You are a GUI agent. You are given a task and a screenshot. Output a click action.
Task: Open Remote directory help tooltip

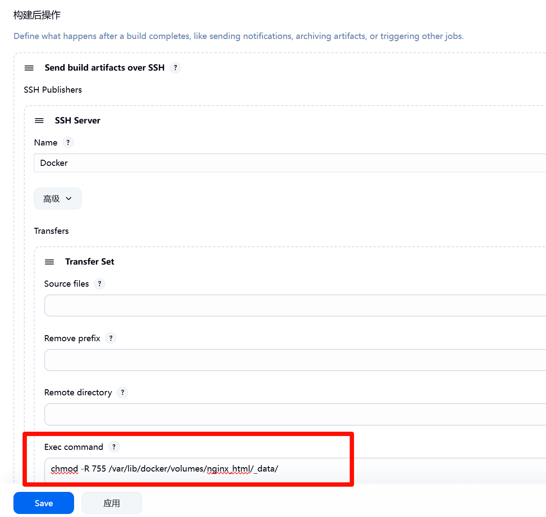tap(123, 392)
